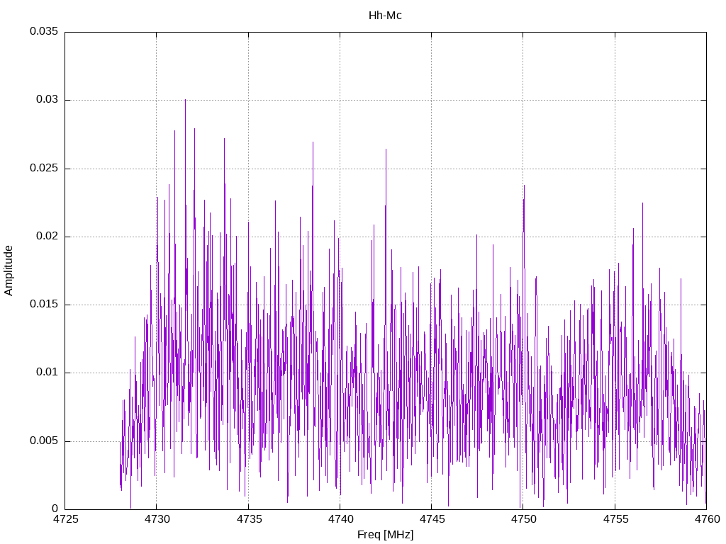726x544 pixels.
Task: Click the y-axis tick label 0.01
Action: click(48, 373)
